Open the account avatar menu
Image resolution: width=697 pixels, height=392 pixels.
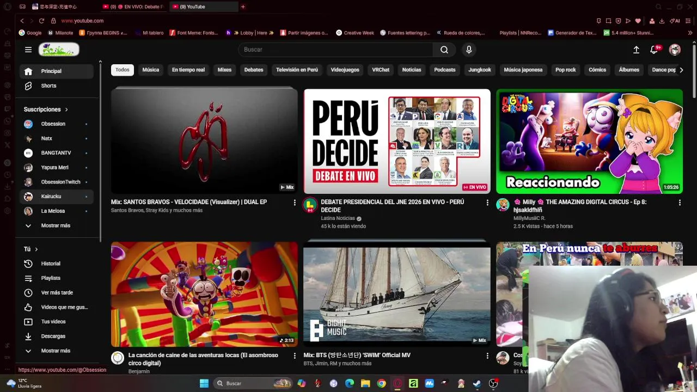675,50
